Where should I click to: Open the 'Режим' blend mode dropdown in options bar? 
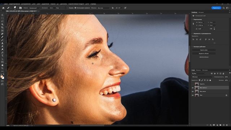(x=34, y=8)
